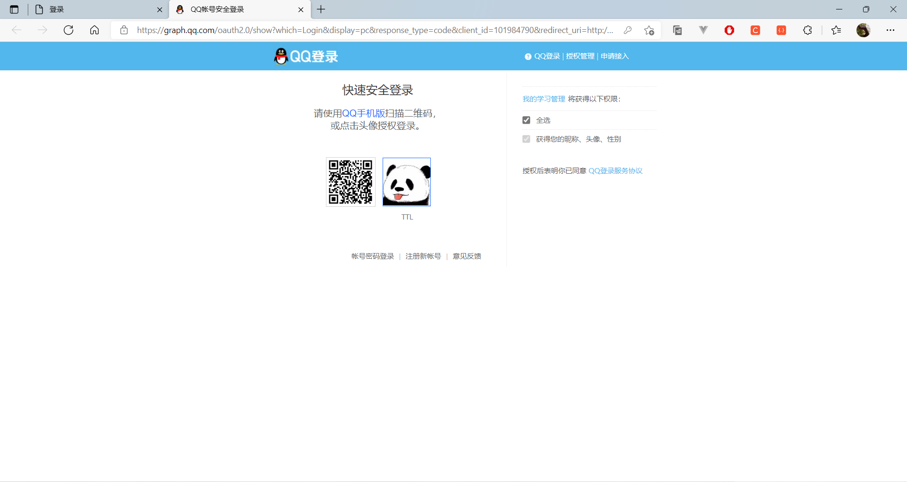Open the QQ登录 header link
This screenshot has width=907, height=482.
pyautogui.click(x=547, y=56)
